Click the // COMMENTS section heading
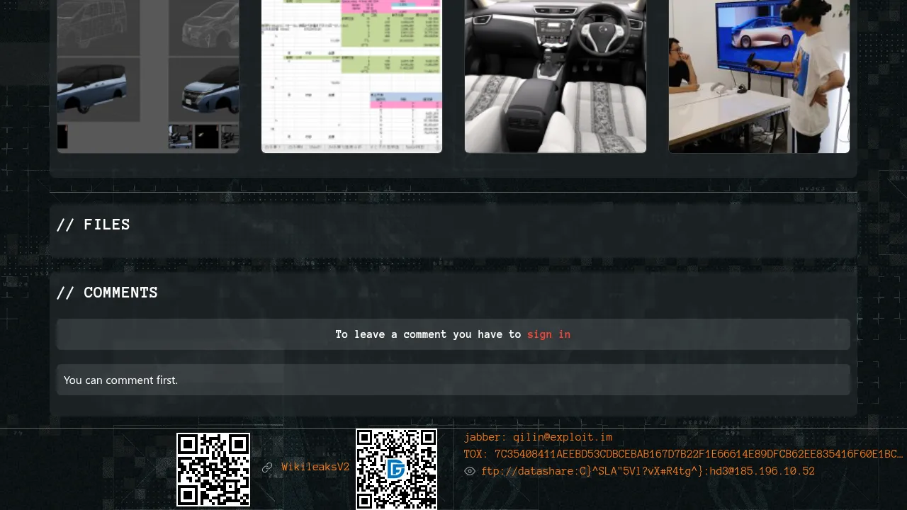This screenshot has height=510, width=907. [x=107, y=293]
